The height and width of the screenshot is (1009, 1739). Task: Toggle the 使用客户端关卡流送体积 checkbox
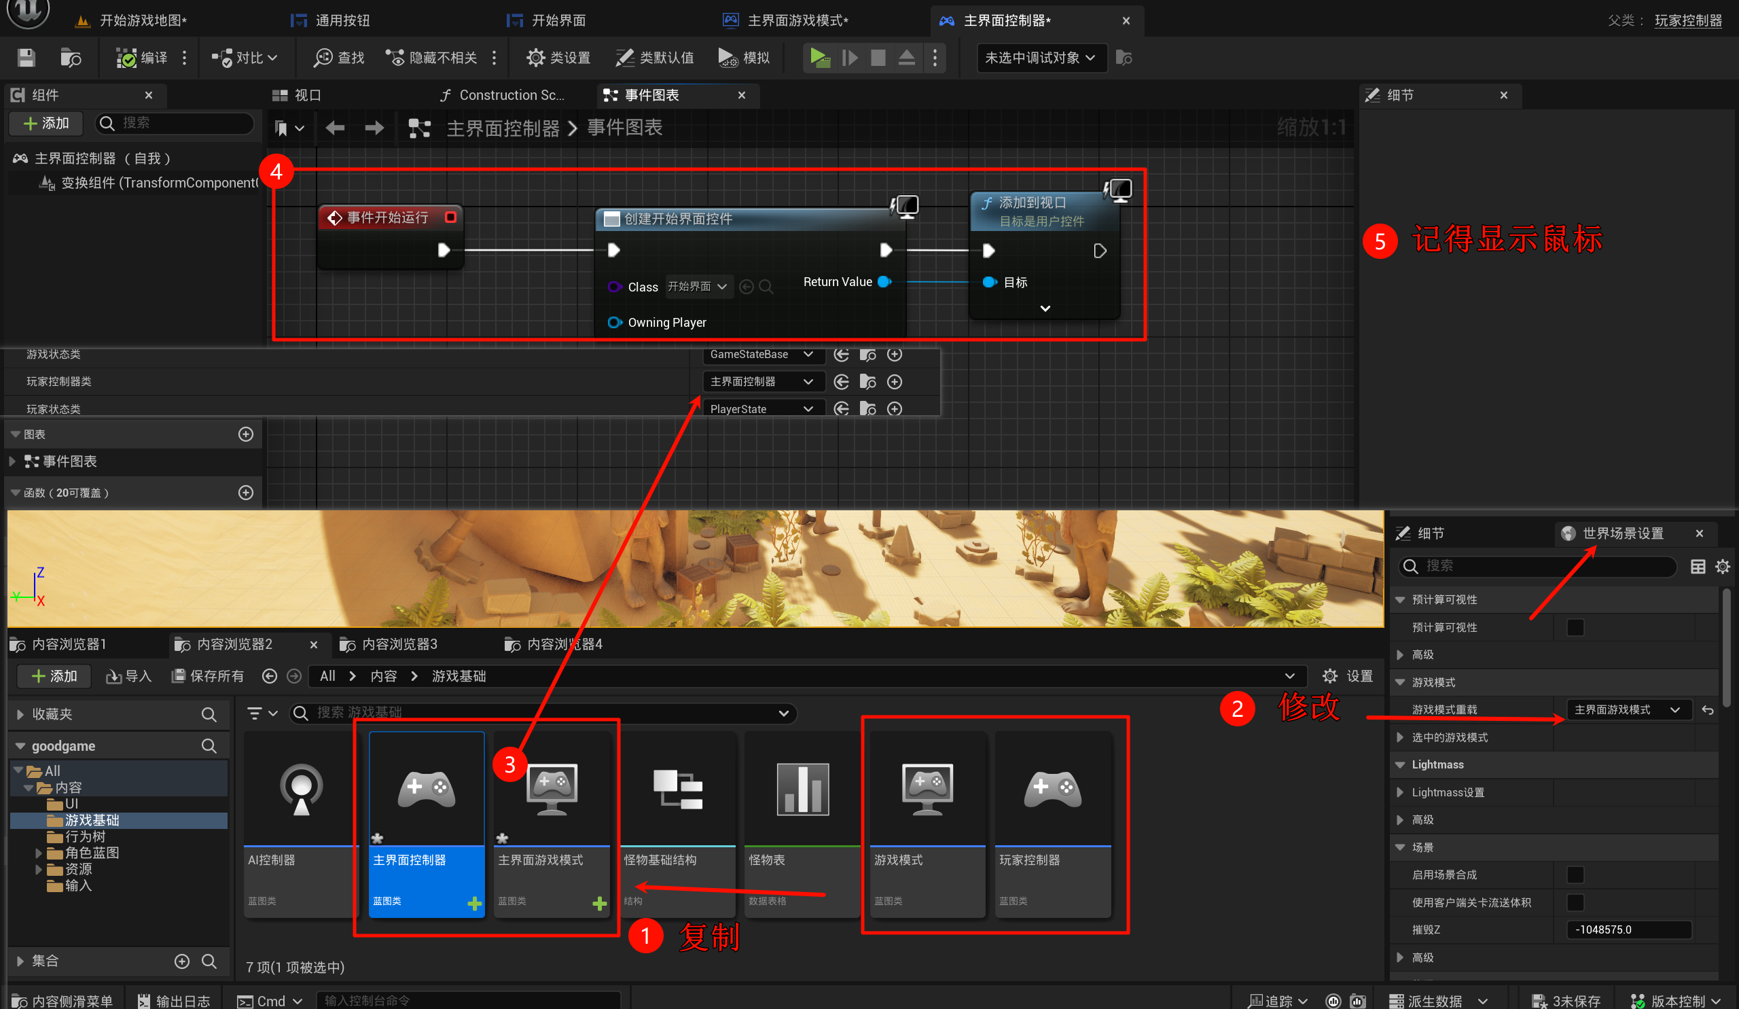(1575, 902)
